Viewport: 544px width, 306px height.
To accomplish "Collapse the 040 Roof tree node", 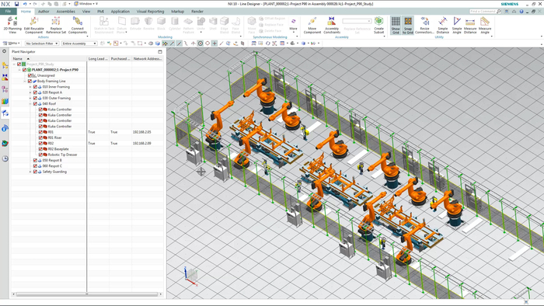I will pyautogui.click(x=30, y=103).
